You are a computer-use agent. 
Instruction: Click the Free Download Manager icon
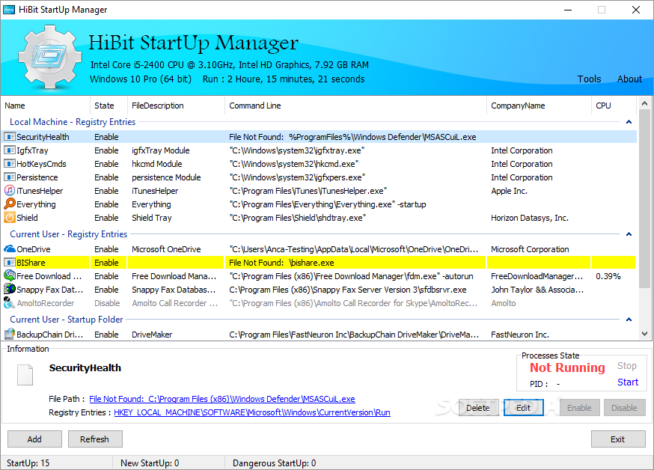[x=10, y=276]
